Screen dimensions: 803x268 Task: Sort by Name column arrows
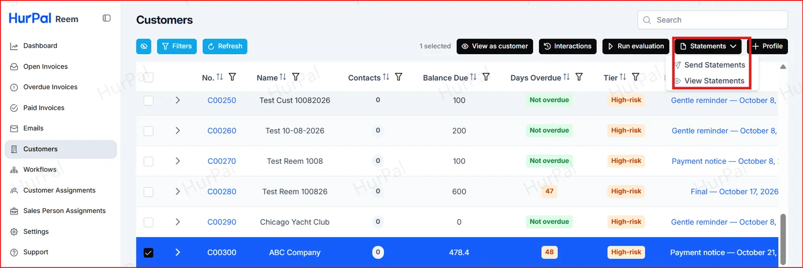(283, 77)
